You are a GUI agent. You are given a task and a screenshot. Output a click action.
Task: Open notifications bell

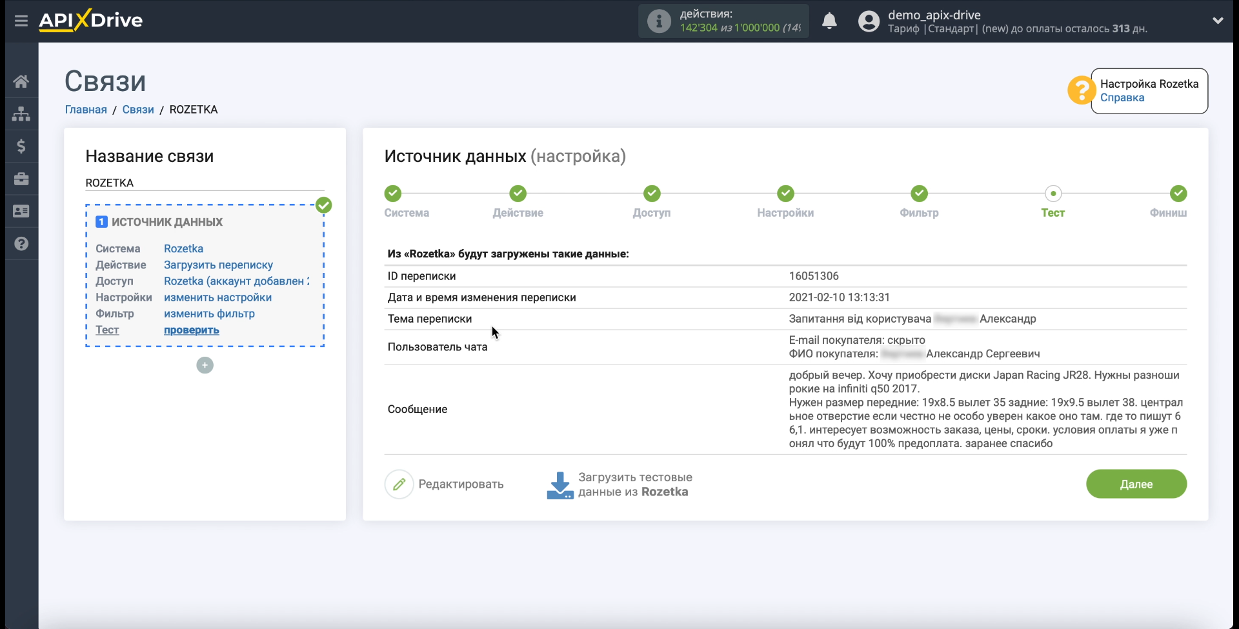pos(829,21)
